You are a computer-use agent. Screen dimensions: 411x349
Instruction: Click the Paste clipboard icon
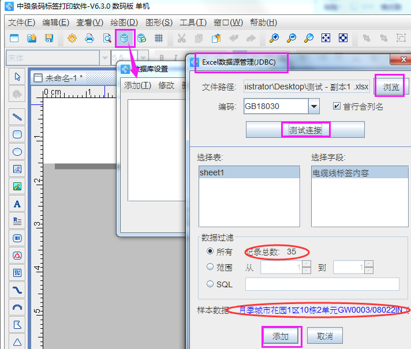[216, 38]
